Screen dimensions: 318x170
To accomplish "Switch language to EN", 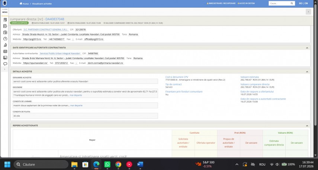I will tap(306, 3).
